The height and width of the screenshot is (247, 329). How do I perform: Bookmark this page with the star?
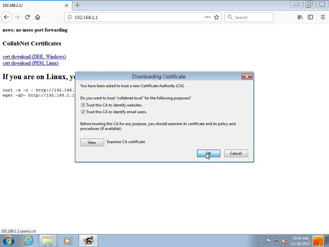pos(217,17)
